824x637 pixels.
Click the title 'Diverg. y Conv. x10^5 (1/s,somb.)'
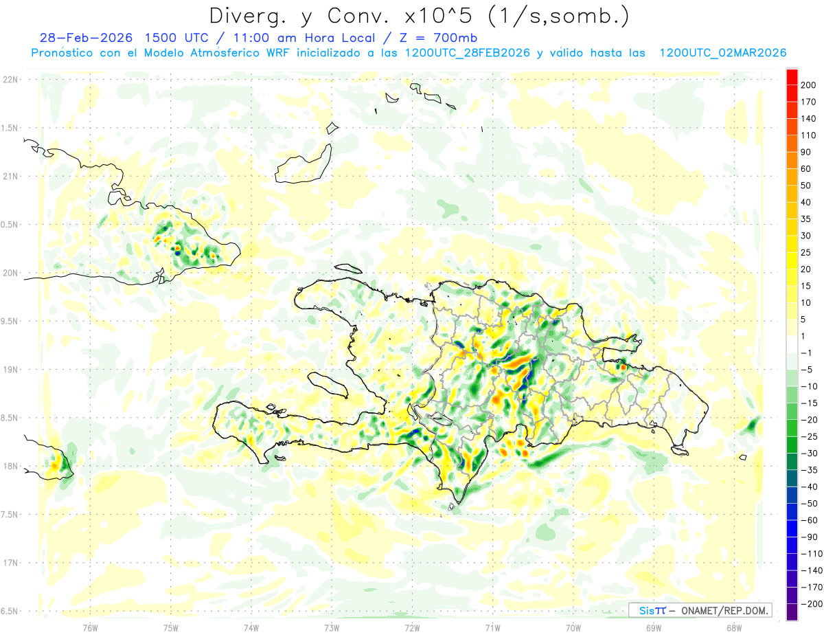(418, 16)
